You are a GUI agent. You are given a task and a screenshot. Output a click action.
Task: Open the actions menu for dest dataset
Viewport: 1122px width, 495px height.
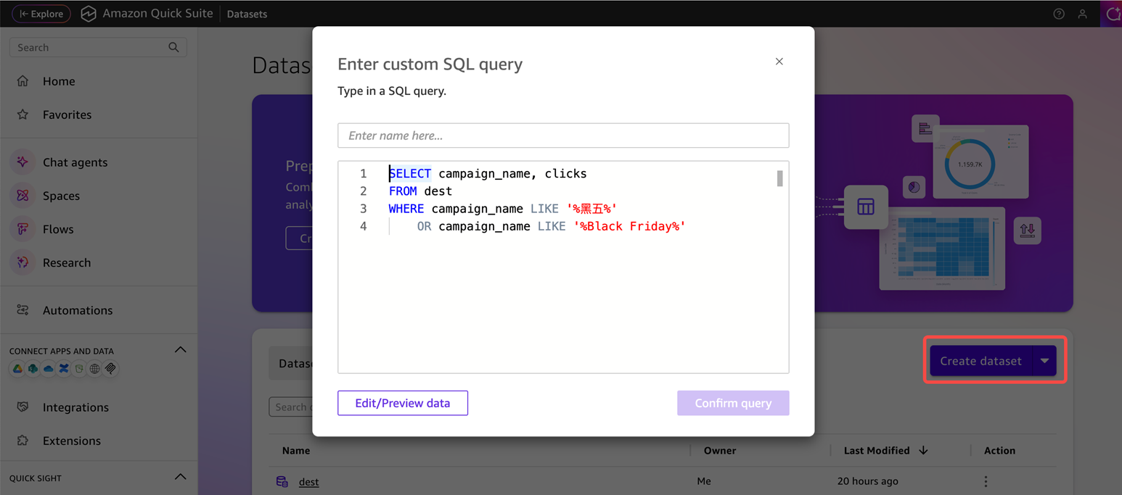coord(986,481)
